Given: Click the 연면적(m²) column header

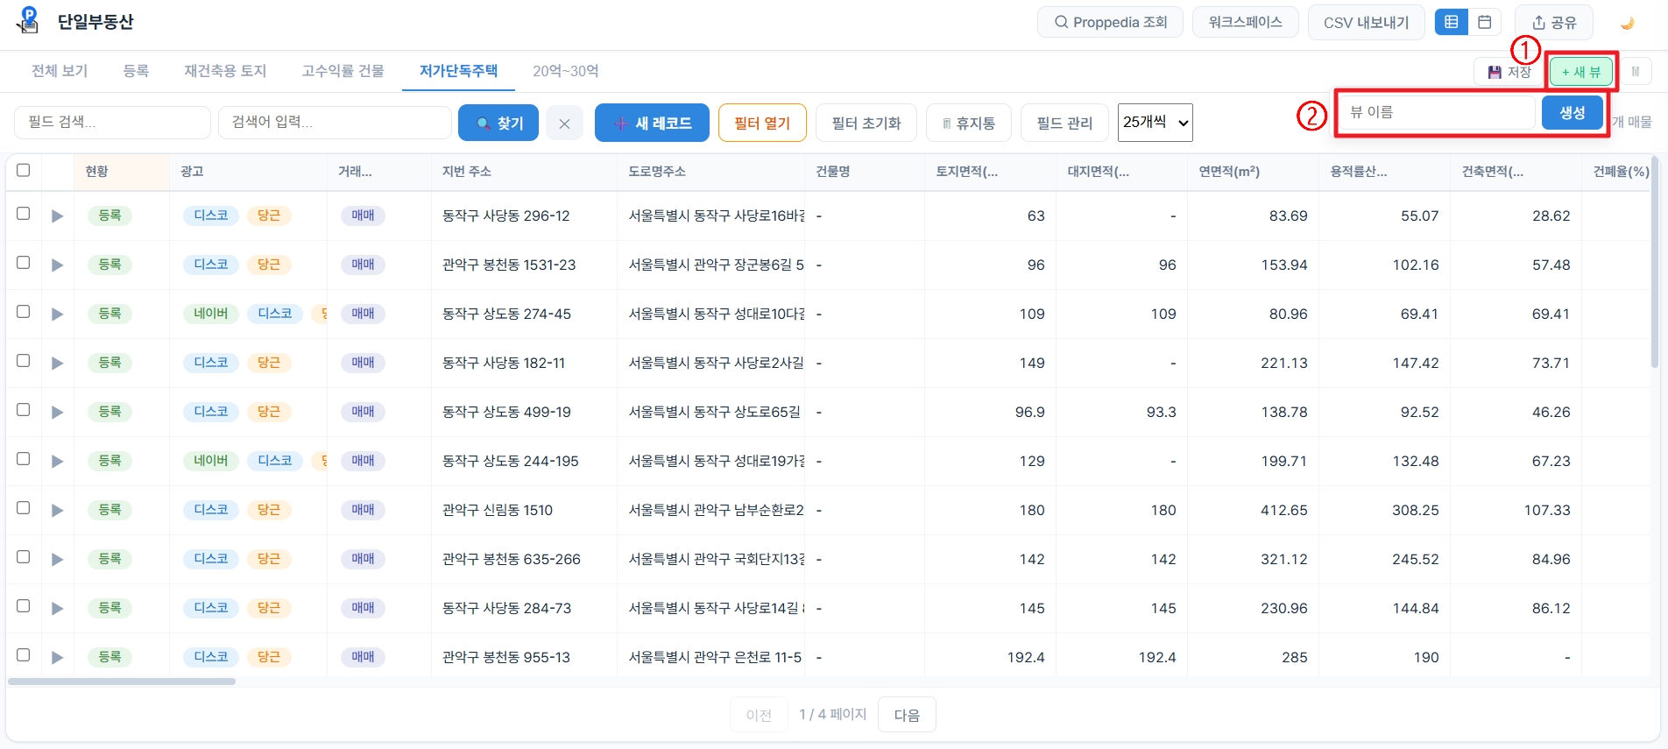Looking at the screenshot, I should 1253,172.
